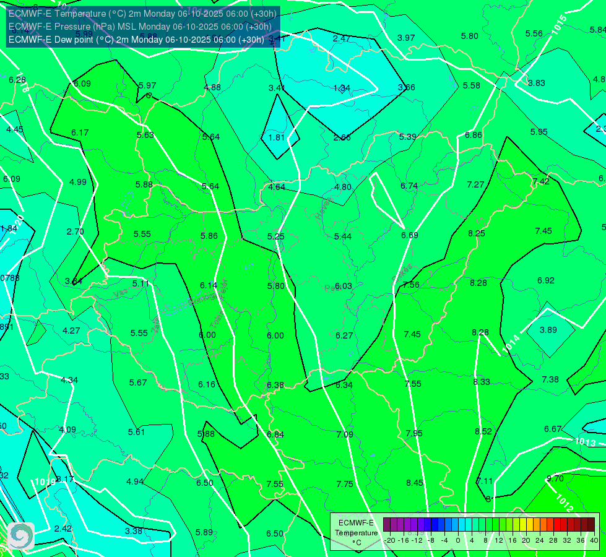Click the 1019 isobar label
606x557 pixels.
coord(45,481)
